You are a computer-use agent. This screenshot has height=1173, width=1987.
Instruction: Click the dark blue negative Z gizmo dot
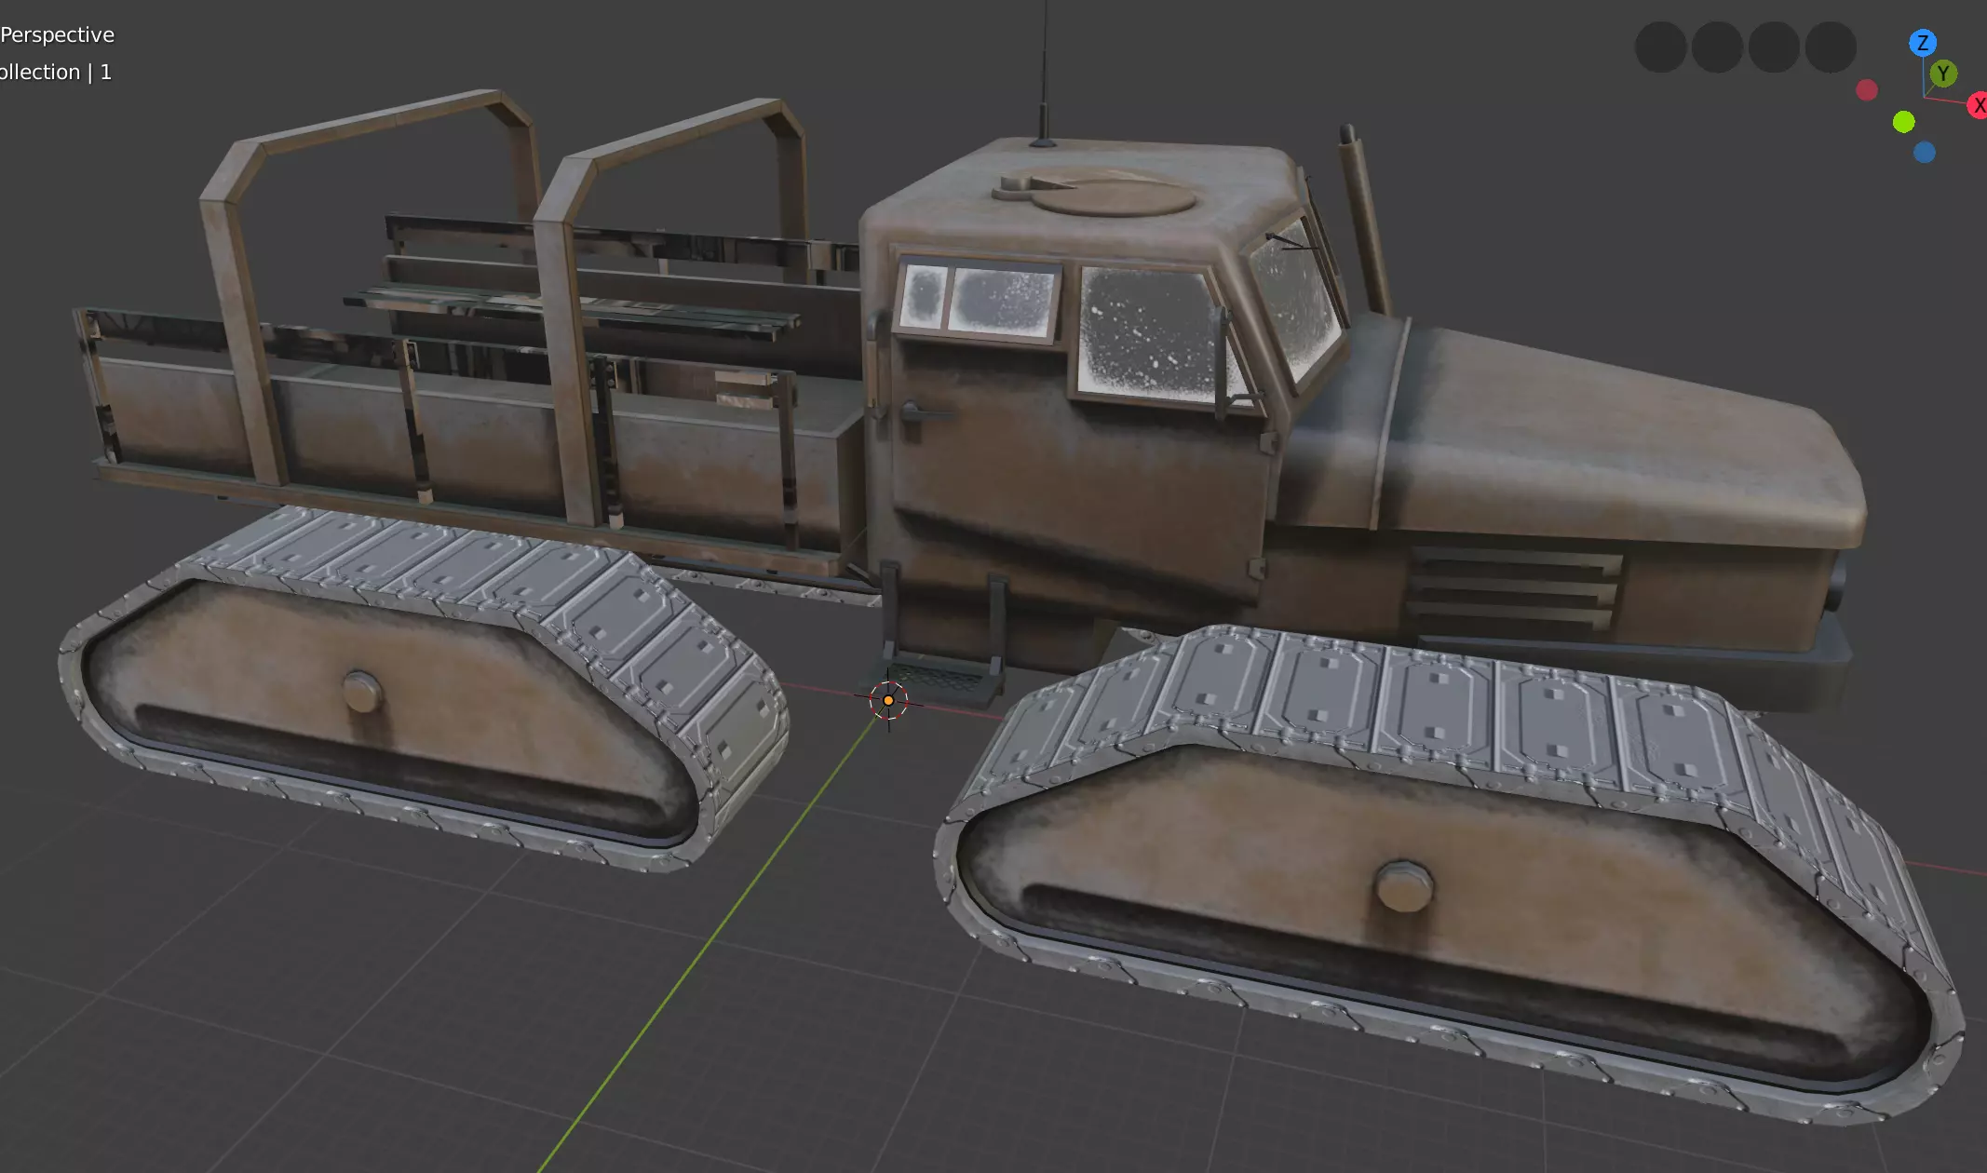(x=1924, y=153)
